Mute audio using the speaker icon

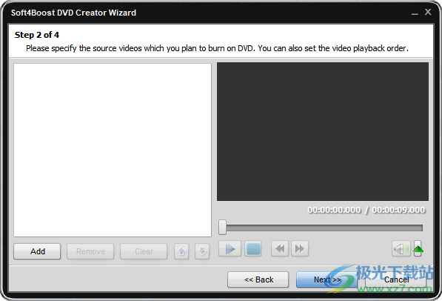tap(401, 249)
